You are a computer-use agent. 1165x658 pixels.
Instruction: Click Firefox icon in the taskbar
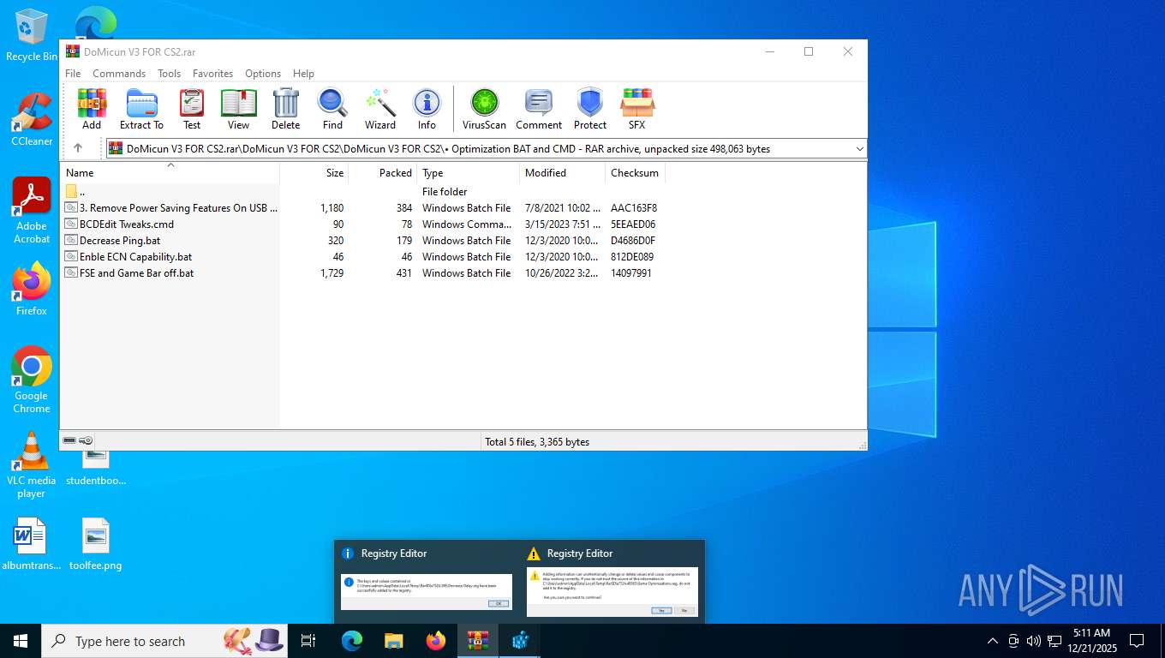(436, 641)
